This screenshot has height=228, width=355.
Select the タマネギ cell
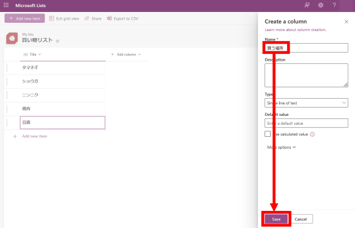pos(63,67)
